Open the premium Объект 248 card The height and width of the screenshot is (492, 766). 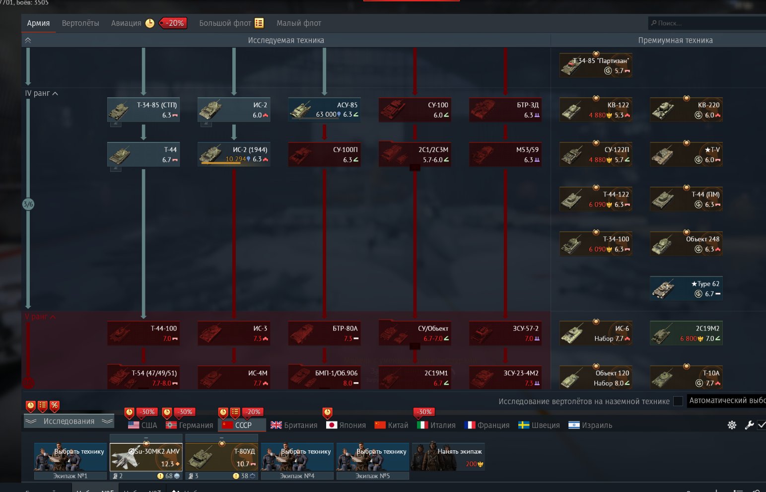[x=686, y=244]
